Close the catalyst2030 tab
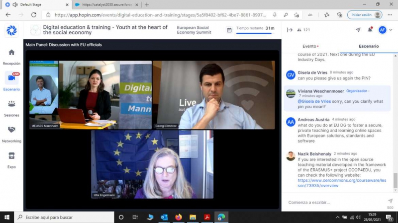The image size is (398, 223). pyautogui.click(x=136, y=4)
